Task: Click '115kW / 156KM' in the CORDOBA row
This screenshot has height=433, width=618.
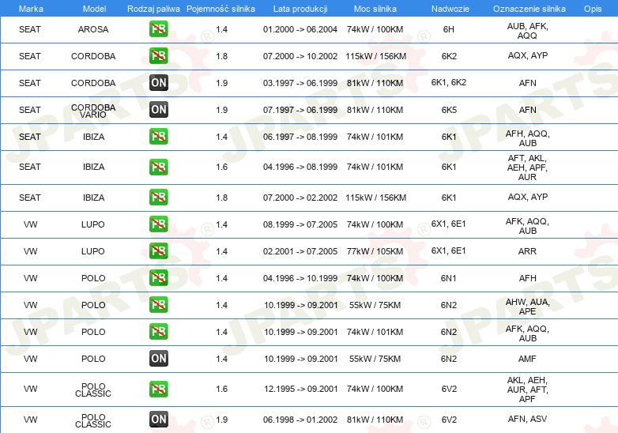Action: click(375, 56)
